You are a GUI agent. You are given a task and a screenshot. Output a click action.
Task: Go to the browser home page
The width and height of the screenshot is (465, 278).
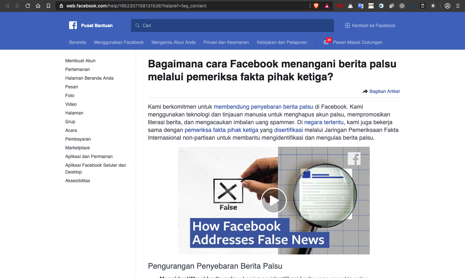(38, 5)
